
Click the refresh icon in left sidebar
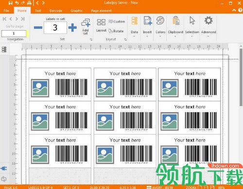(x=4, y=179)
